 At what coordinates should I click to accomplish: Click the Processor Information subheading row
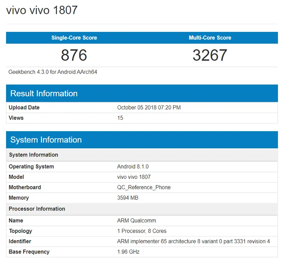click(x=37, y=209)
